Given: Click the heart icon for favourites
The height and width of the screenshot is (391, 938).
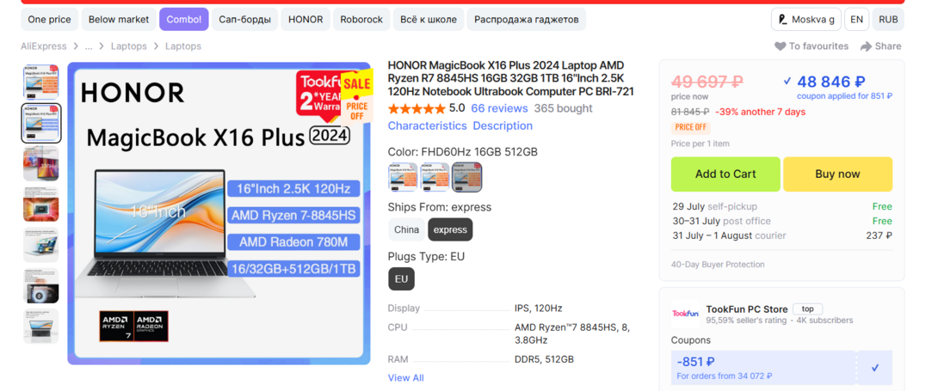Looking at the screenshot, I should click(780, 46).
